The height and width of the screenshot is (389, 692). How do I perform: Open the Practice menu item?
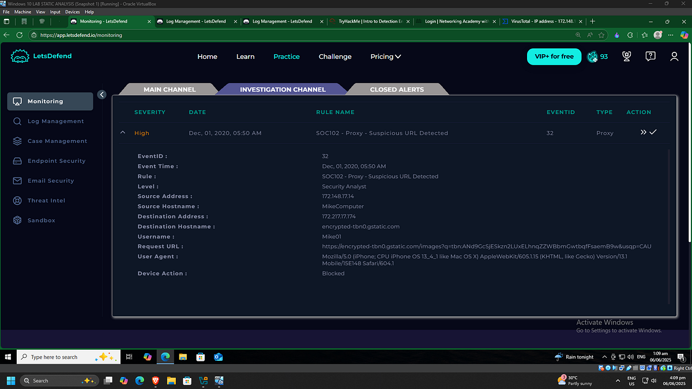click(287, 56)
